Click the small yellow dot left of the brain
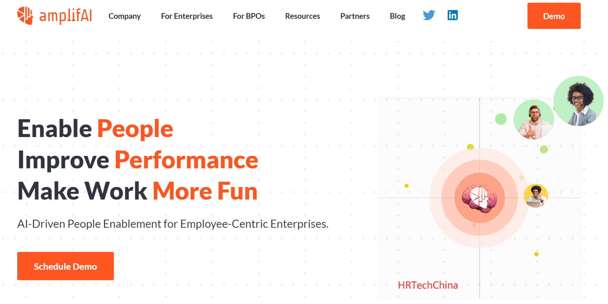Screen dimensions: 608x304 407,186
